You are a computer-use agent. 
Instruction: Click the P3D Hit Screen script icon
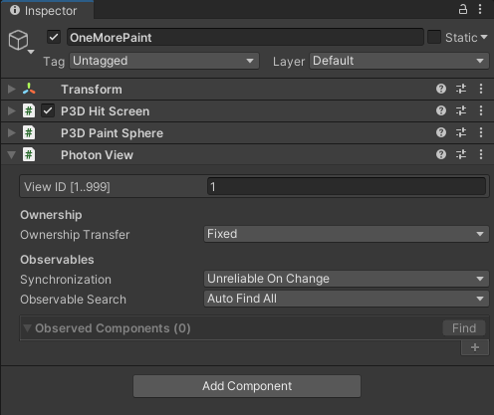coord(29,110)
